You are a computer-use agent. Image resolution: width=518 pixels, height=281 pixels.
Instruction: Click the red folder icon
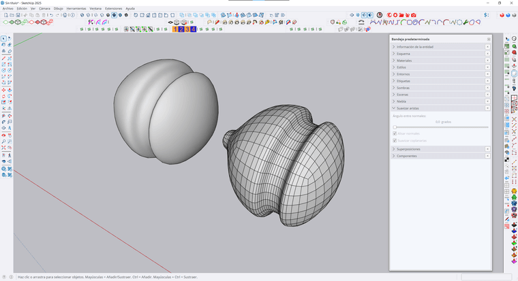point(401,15)
